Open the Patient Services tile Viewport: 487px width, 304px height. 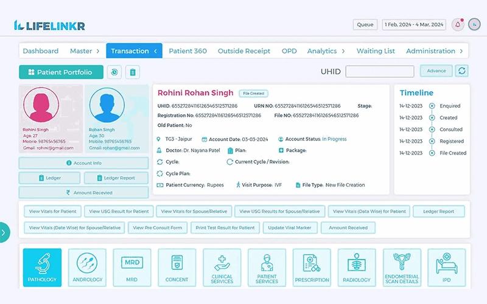(267, 268)
